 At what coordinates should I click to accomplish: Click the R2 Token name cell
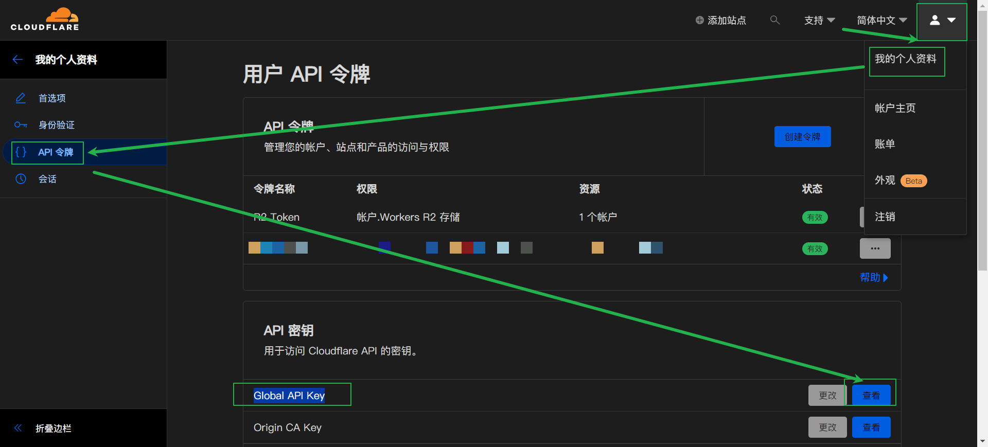(276, 217)
